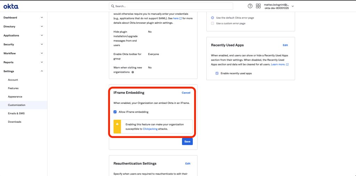Click the Okta logo

pyautogui.click(x=11, y=6)
